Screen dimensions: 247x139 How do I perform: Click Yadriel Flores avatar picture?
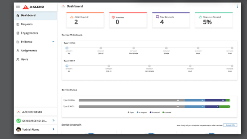pos(19,130)
